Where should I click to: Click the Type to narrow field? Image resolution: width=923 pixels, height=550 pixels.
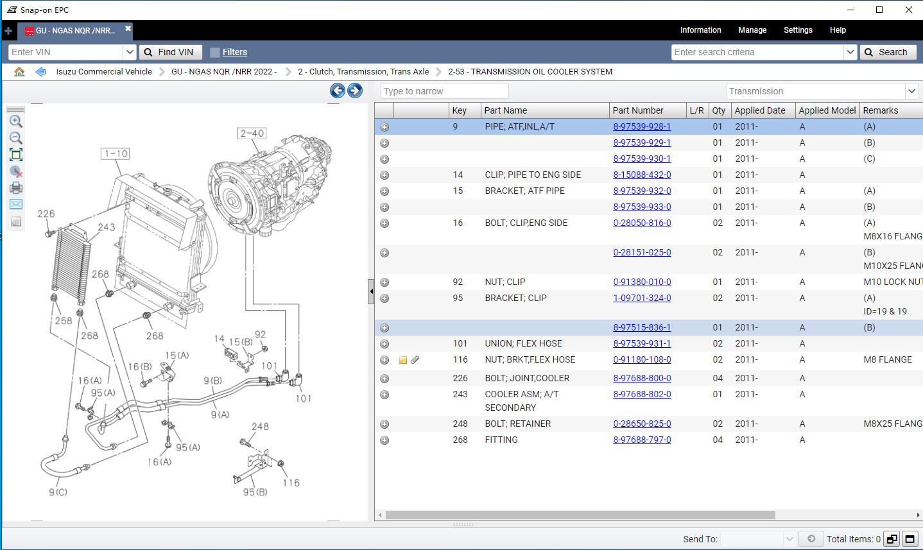tap(444, 91)
